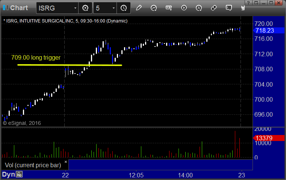Click the Dyn label on time axis

8,174
